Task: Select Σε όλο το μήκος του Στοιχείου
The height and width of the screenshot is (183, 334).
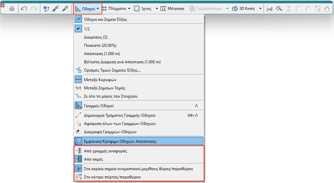Action: click(x=139, y=96)
